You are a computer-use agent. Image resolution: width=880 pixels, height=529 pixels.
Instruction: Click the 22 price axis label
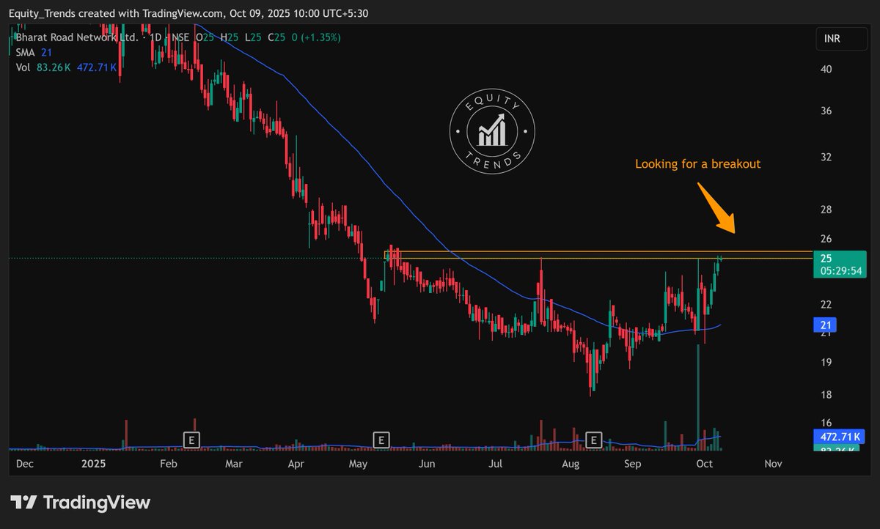pyautogui.click(x=826, y=304)
